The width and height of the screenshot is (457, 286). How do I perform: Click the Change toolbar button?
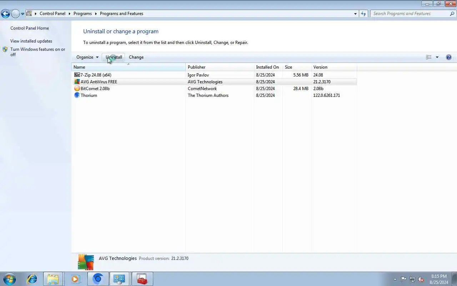tap(136, 57)
